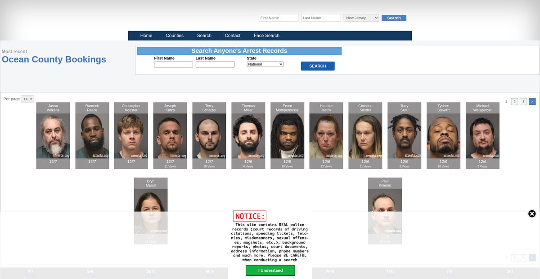Click the top header Search button
Viewport: 540px width, 279px height.
point(394,18)
